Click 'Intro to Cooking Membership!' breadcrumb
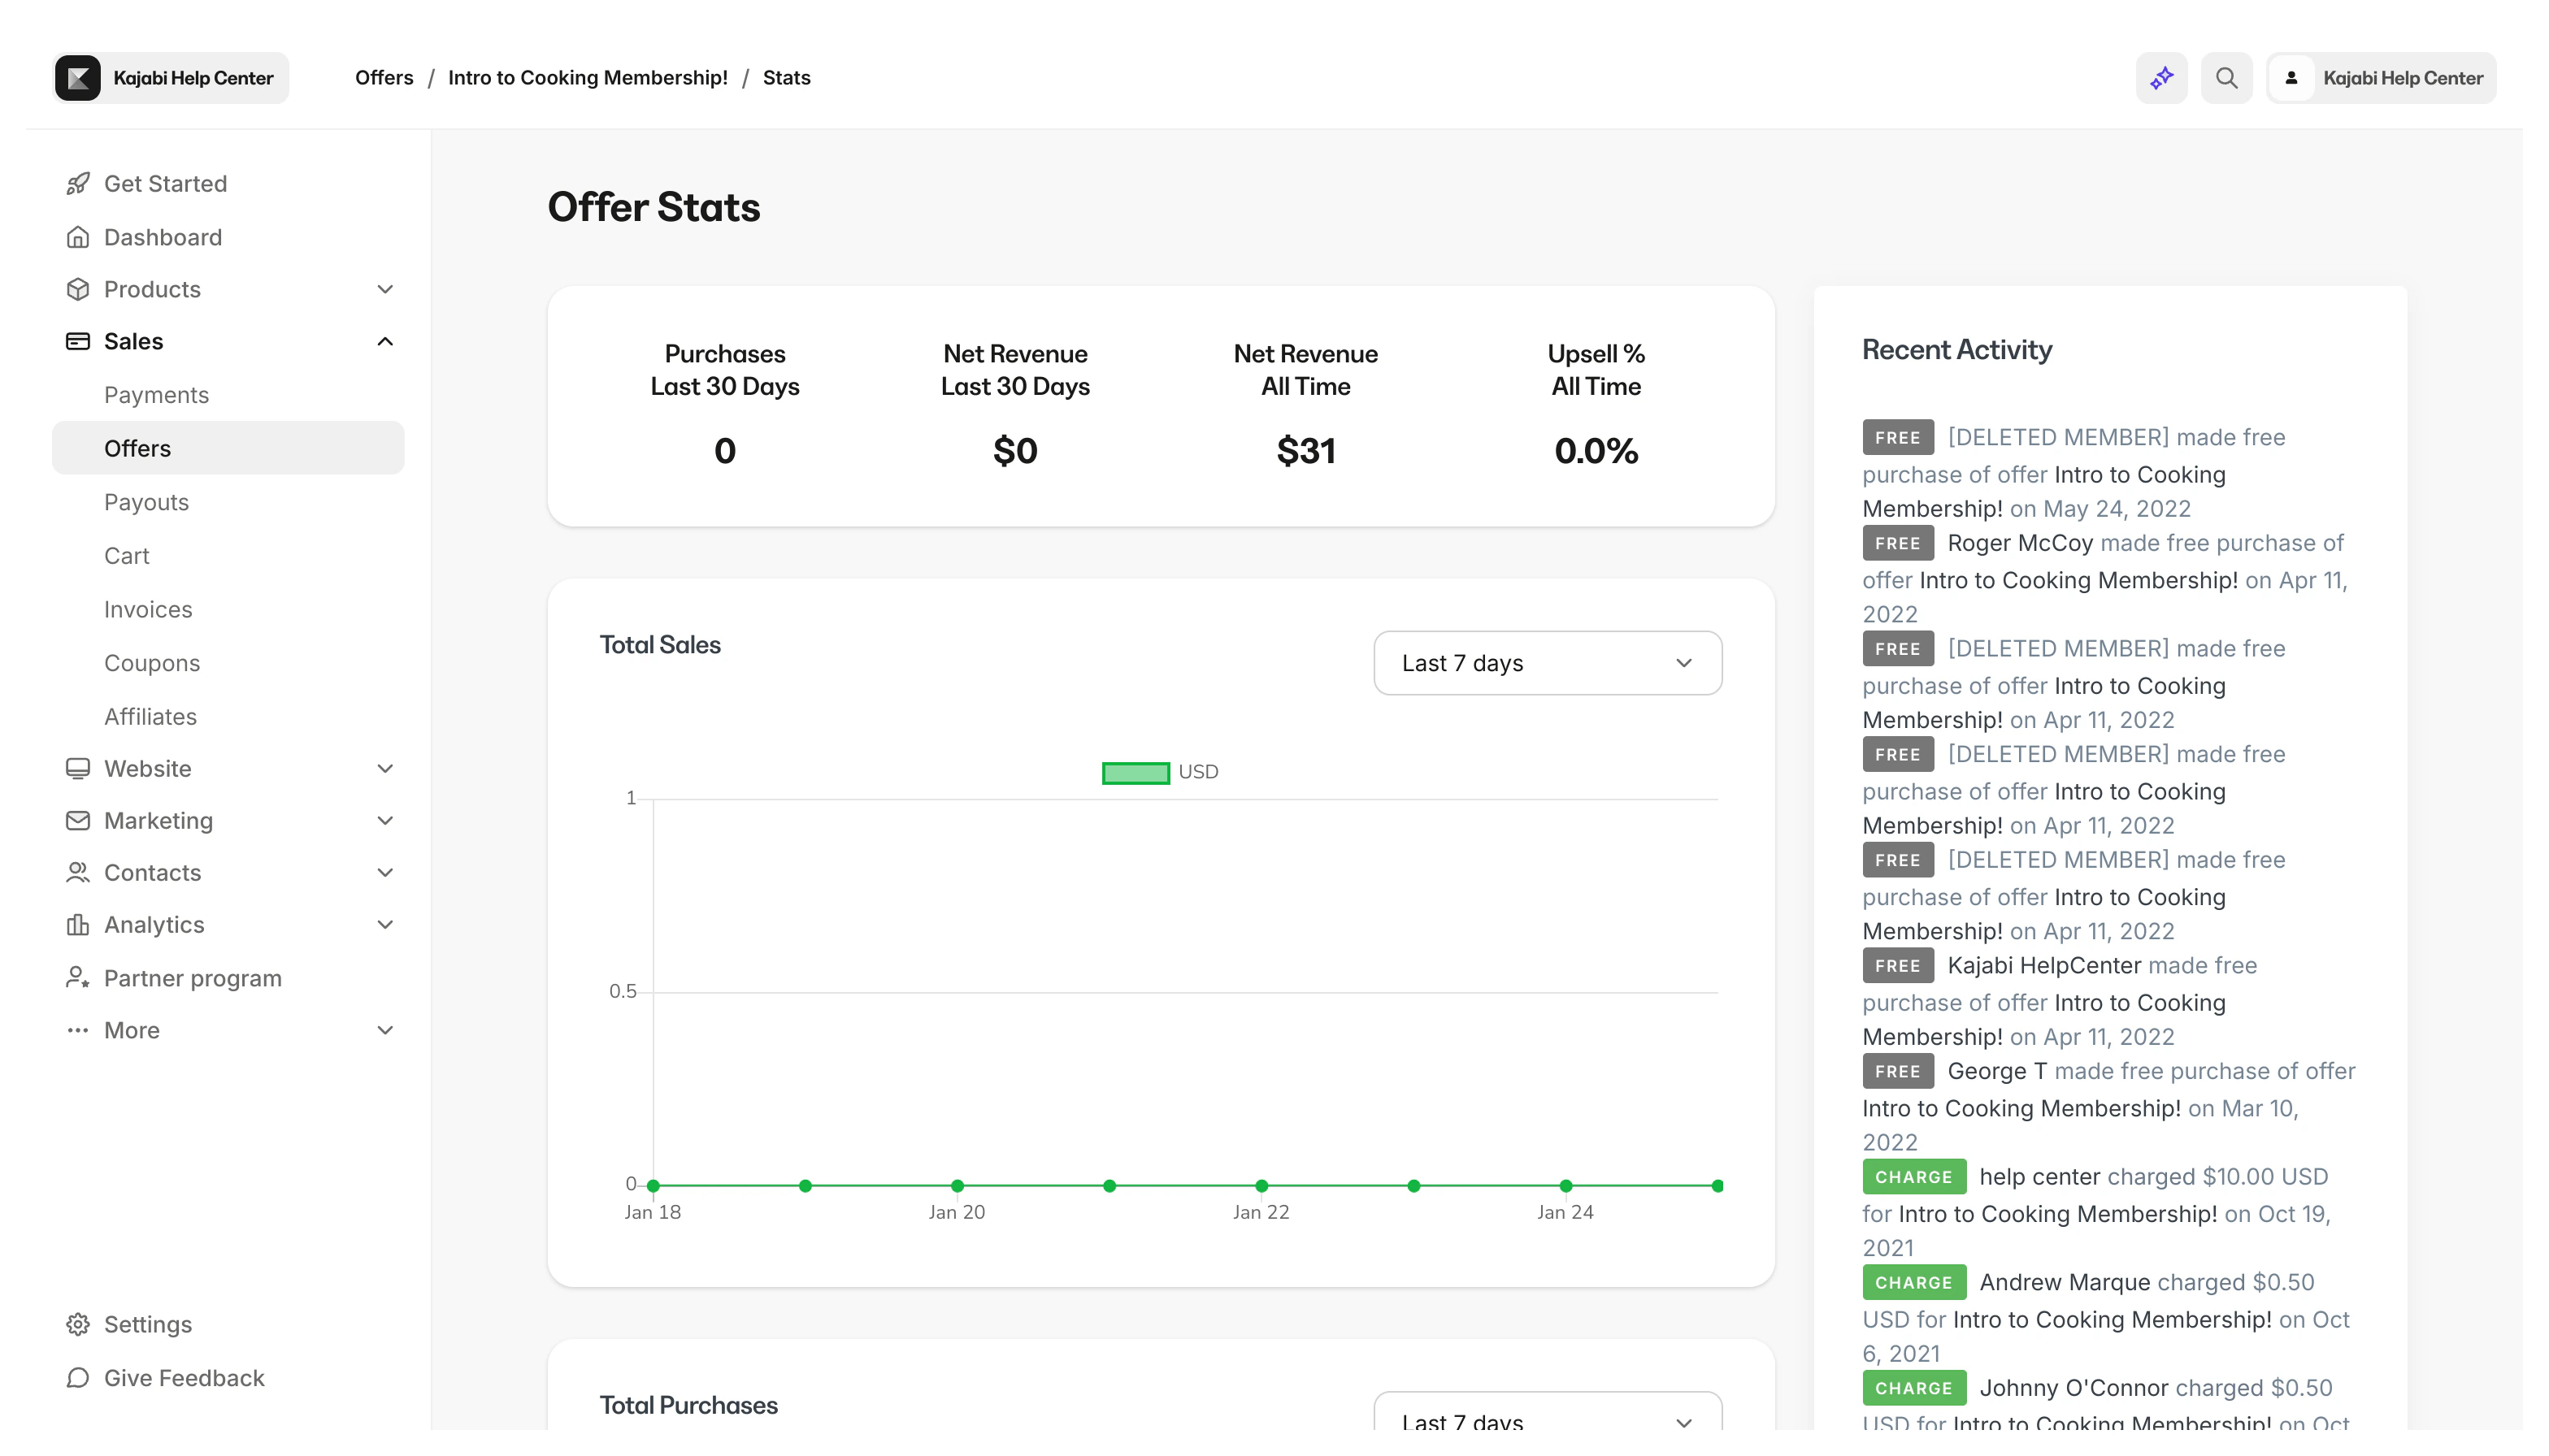Screen dimensions: 2549x1456 pos(588,78)
